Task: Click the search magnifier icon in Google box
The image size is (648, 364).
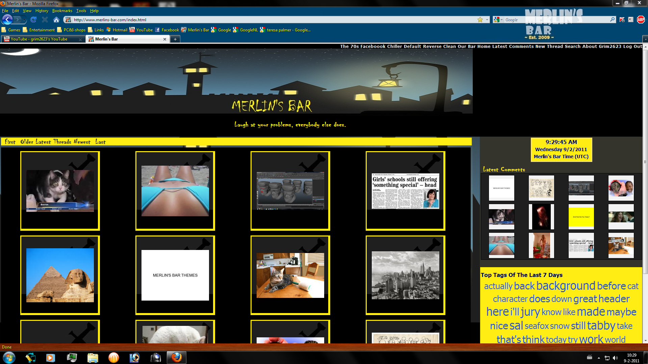Action: [612, 20]
